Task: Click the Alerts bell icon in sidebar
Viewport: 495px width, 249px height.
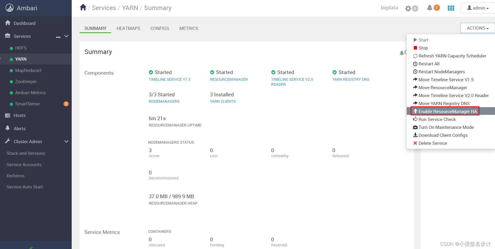Action: point(8,128)
